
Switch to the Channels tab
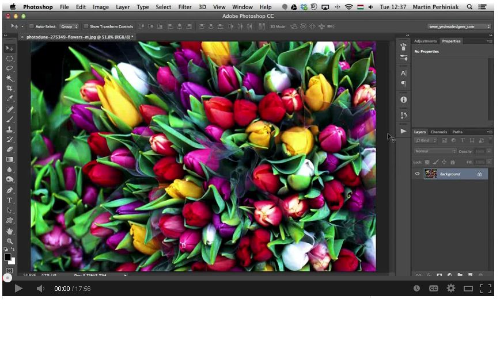click(439, 132)
